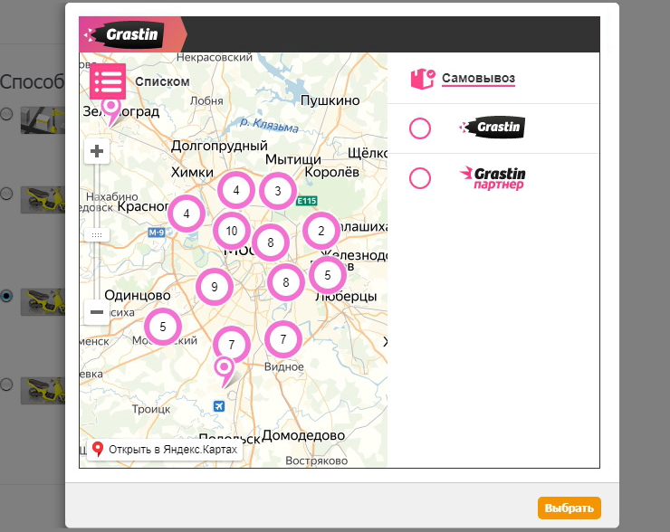Select the pickup pin at Зеленоград
The height and width of the screenshot is (532, 670).
tap(111, 112)
